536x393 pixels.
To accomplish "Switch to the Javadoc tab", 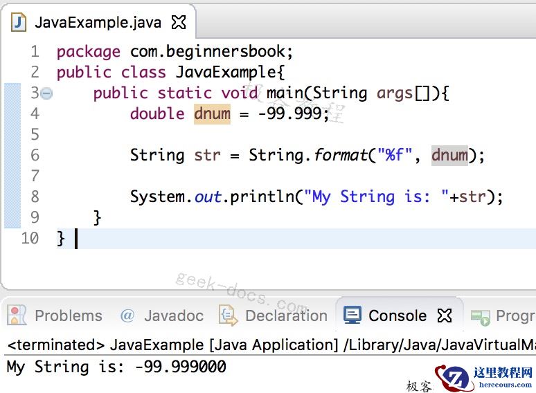I will click(174, 316).
